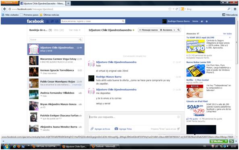The image size is (239, 150).
Task: Open Macarena Carmen Vega Estay conversation
Action: (x=56, y=60)
